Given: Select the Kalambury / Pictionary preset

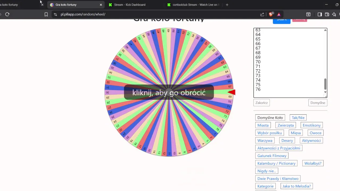Looking at the screenshot, I should pos(276,163).
